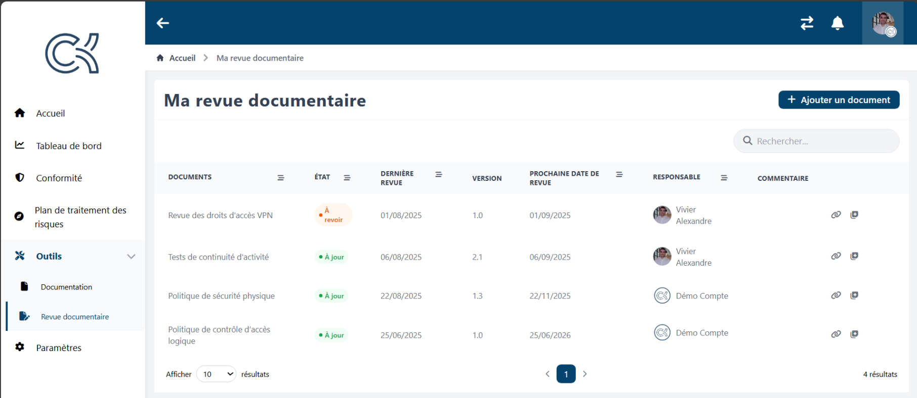Screen dimensions: 917x398
Task: Click the swap arrows icon in header
Action: 807,23
